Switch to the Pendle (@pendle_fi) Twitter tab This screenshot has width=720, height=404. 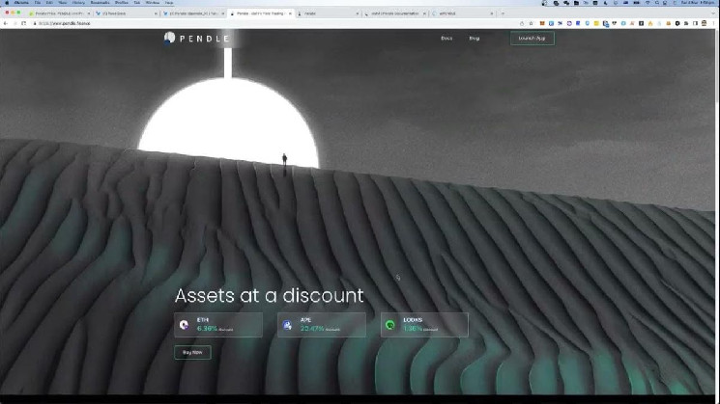pyautogui.click(x=193, y=13)
